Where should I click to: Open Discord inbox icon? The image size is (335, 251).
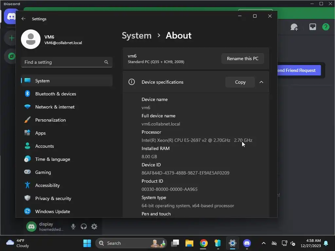(312, 27)
